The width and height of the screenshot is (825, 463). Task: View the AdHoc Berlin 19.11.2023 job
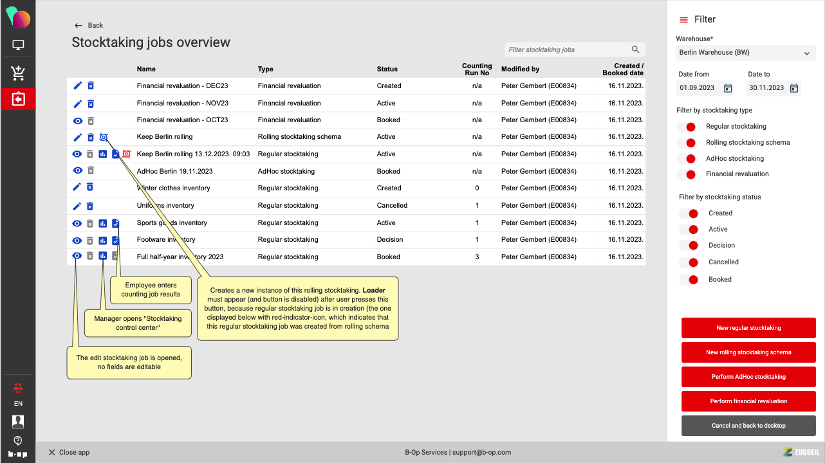pos(78,171)
